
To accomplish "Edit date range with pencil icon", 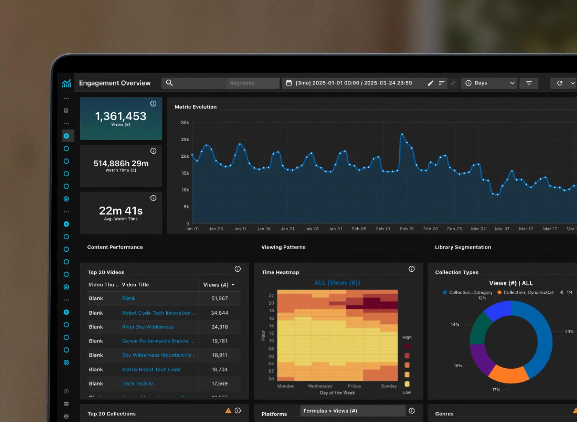I will click(x=430, y=83).
